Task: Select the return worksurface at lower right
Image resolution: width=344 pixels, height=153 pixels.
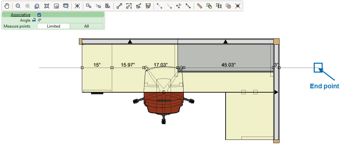Action: coord(249,116)
